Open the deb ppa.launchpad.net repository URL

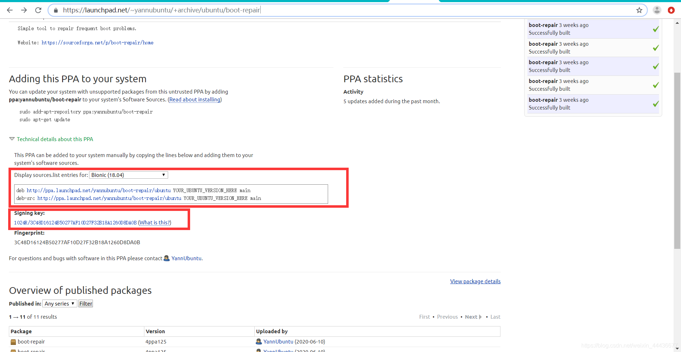click(x=99, y=190)
